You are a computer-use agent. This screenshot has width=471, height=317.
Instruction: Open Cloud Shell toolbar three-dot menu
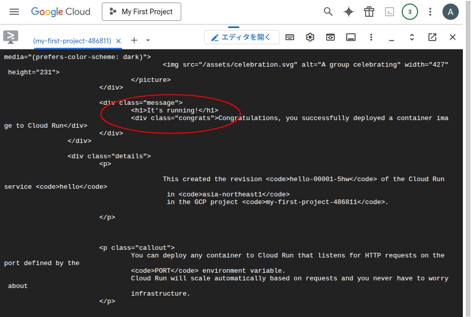coord(371,37)
